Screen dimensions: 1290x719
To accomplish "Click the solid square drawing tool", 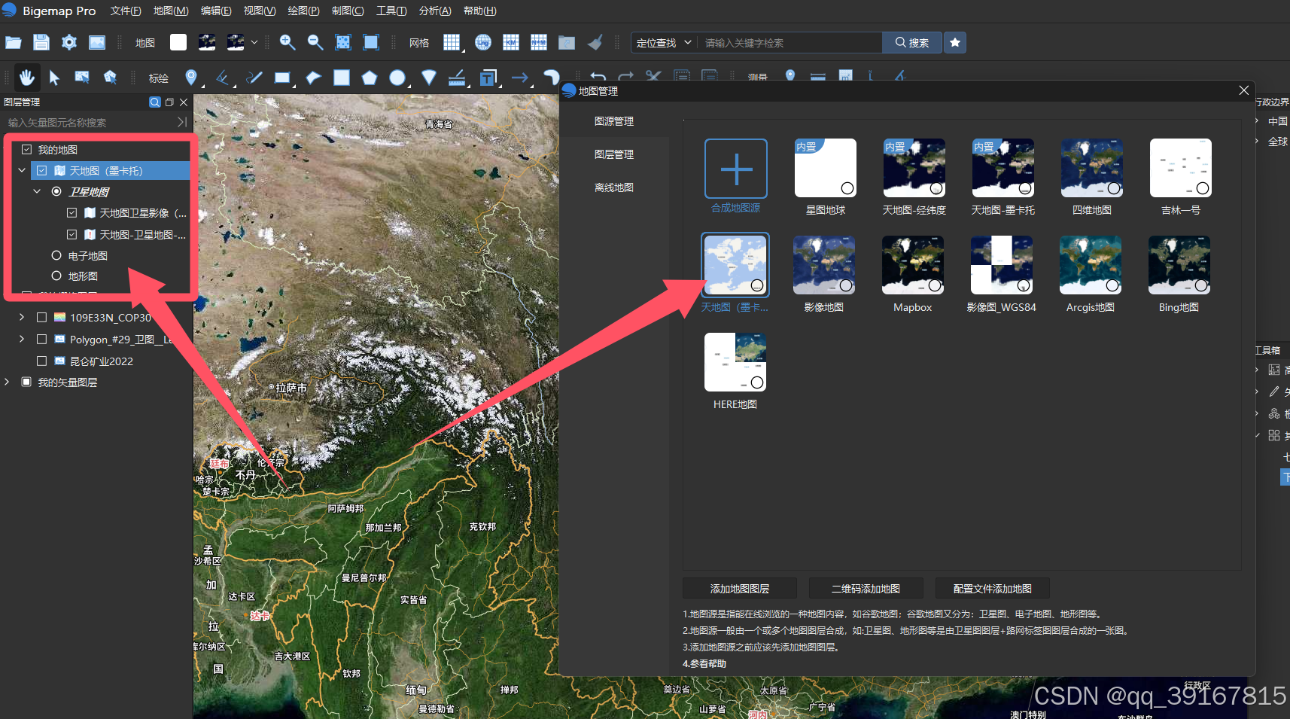I will pyautogui.click(x=342, y=78).
